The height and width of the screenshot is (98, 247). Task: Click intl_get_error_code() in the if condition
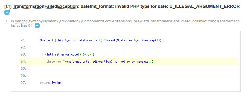click(x=64, y=54)
